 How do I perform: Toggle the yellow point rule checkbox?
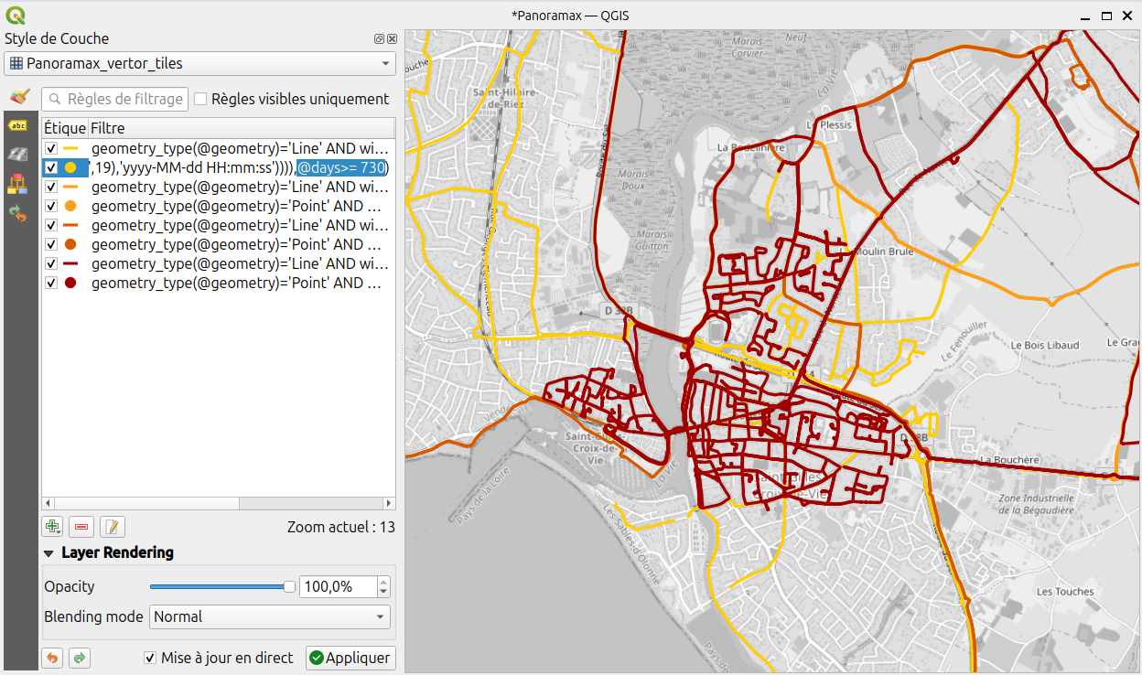(x=51, y=167)
